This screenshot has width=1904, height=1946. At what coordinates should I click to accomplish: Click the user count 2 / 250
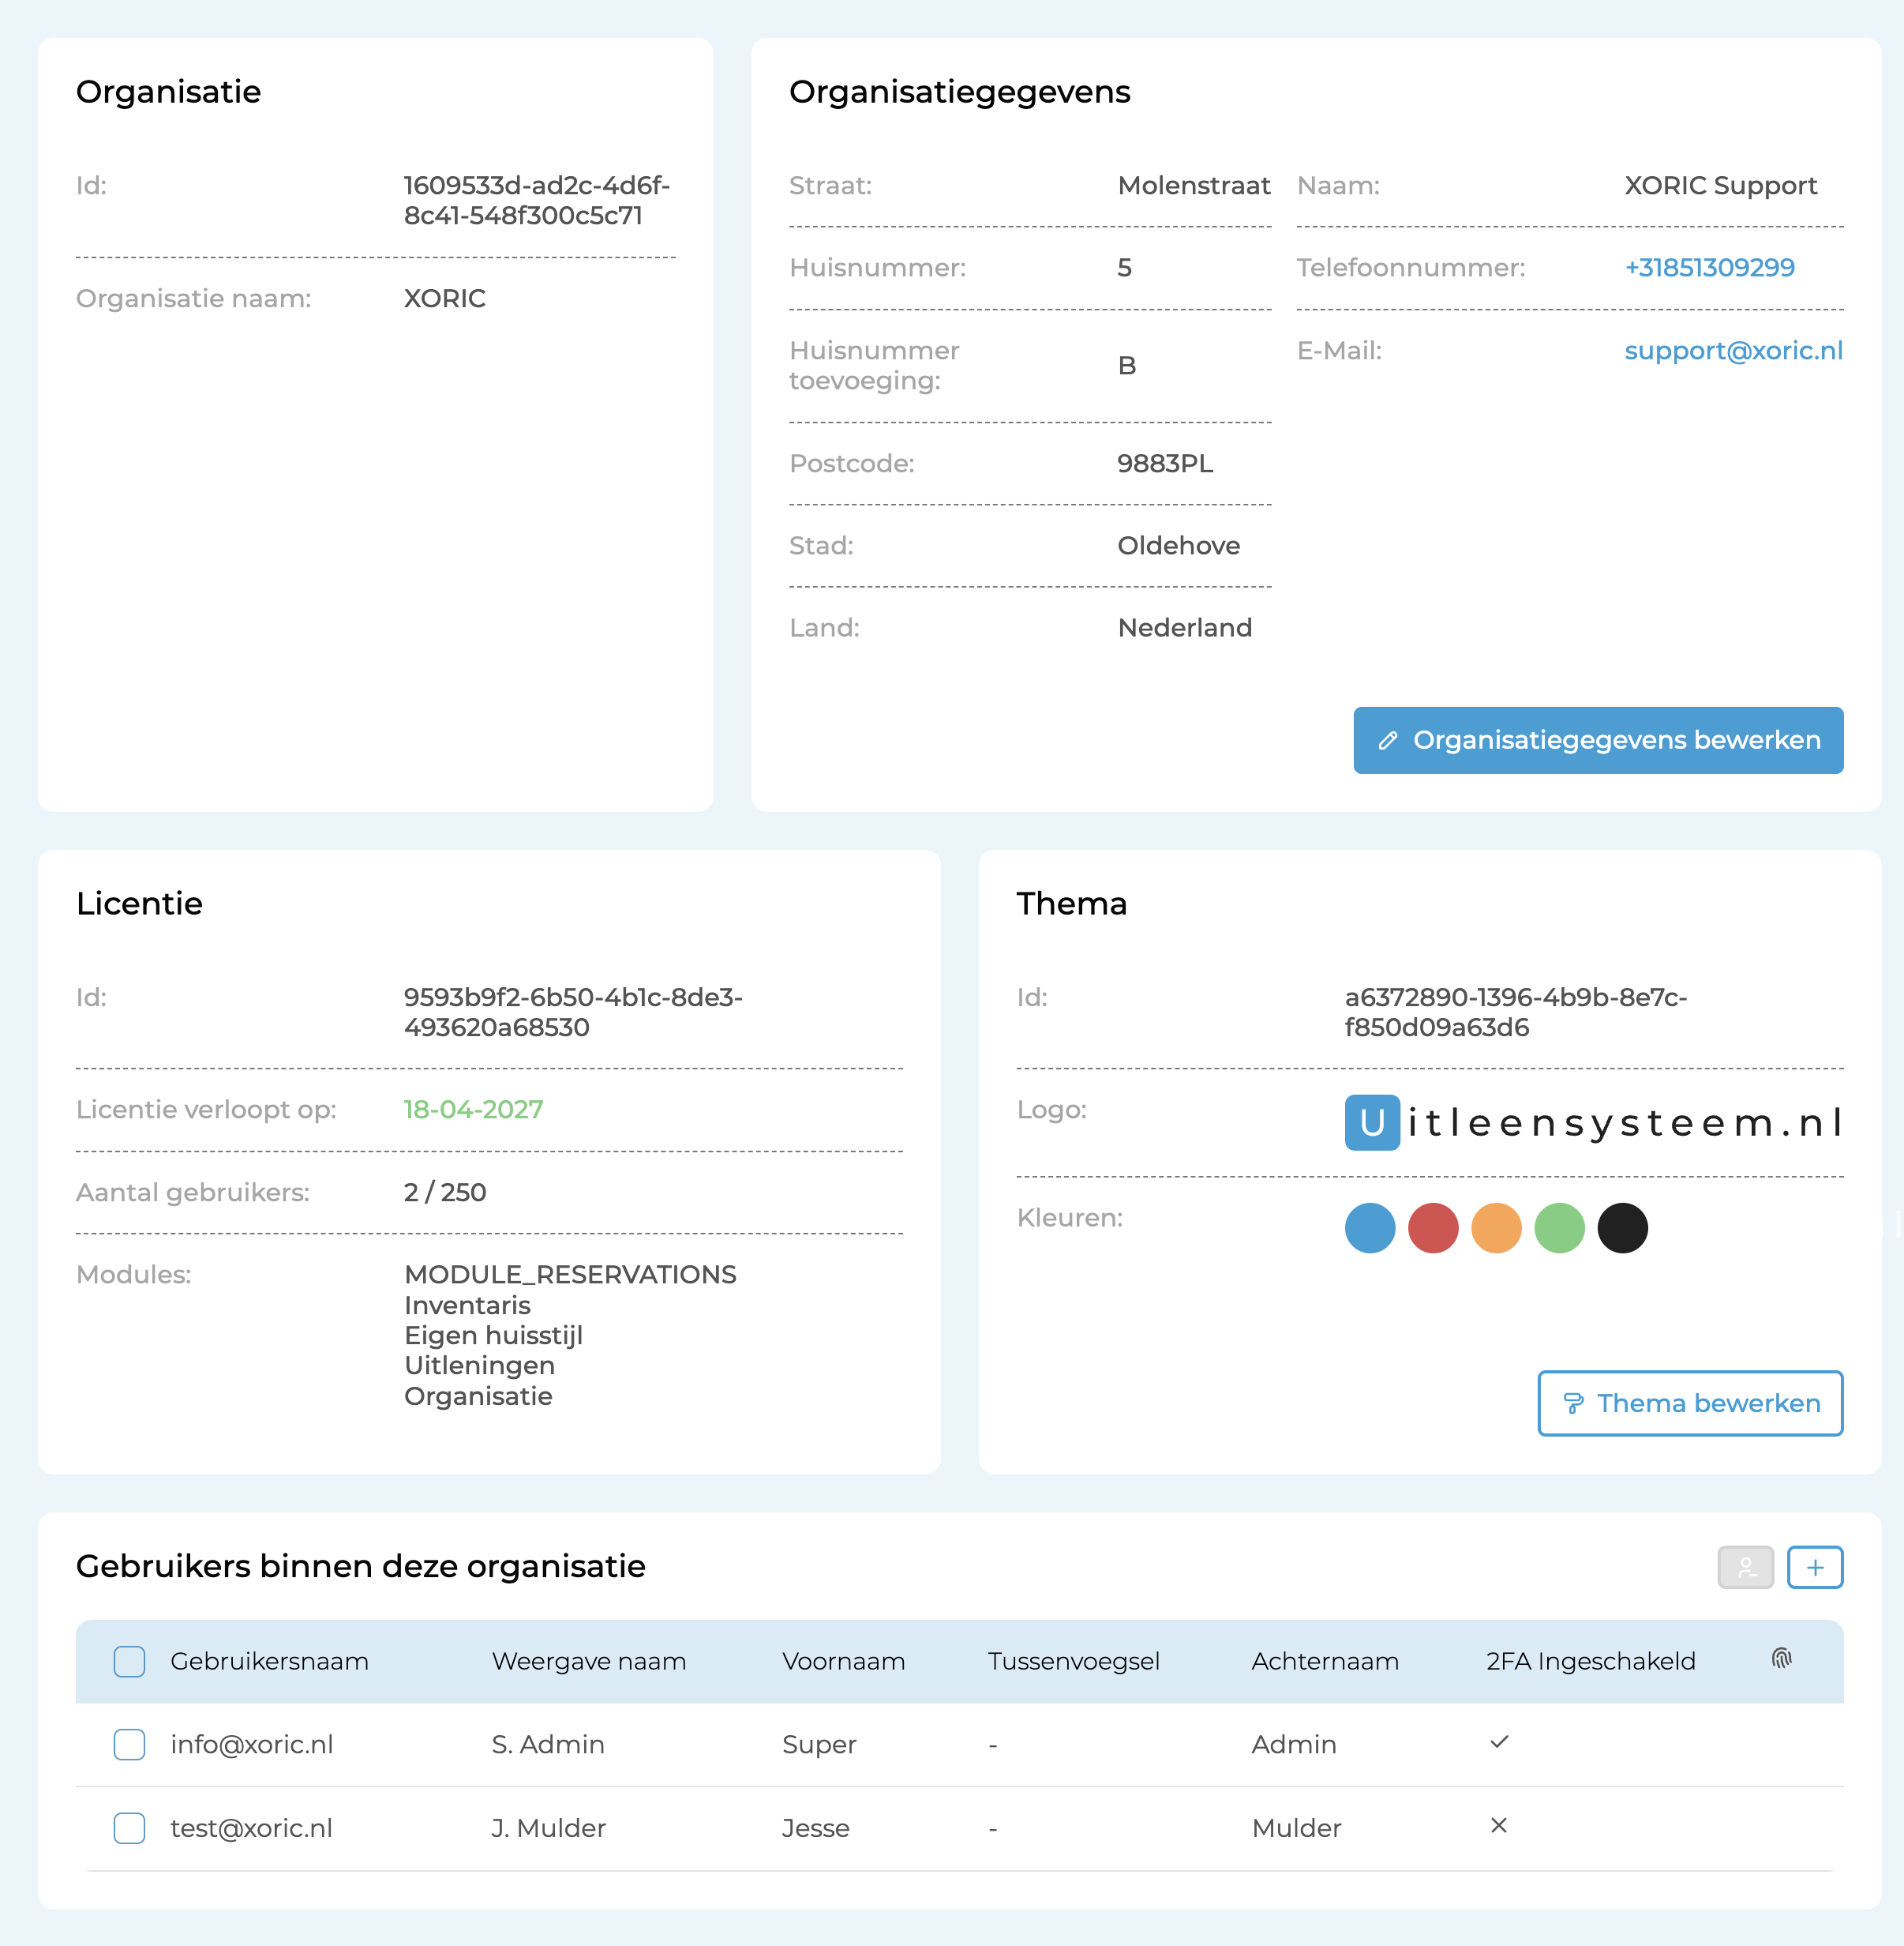click(x=445, y=1192)
